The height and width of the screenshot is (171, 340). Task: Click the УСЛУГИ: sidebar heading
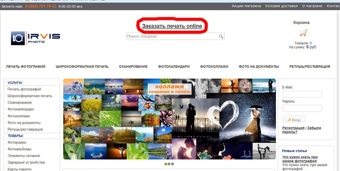tap(15, 83)
